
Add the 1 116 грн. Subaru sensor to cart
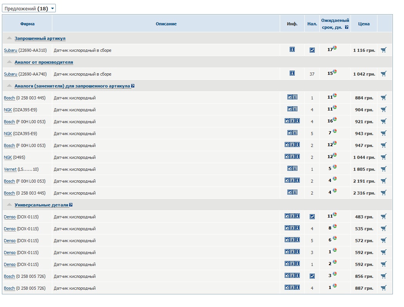[383, 50]
